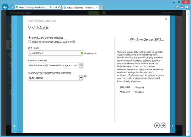Click the scrollbar down arrow
Screen dimensions: 191x137
[188, 131]
